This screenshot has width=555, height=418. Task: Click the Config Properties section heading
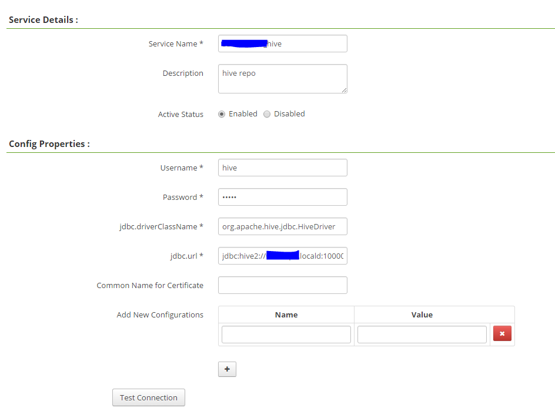49,143
